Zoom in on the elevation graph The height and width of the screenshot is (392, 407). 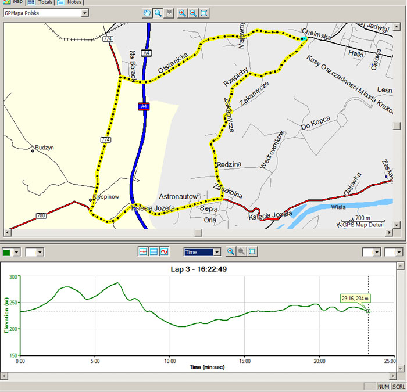[x=231, y=251]
